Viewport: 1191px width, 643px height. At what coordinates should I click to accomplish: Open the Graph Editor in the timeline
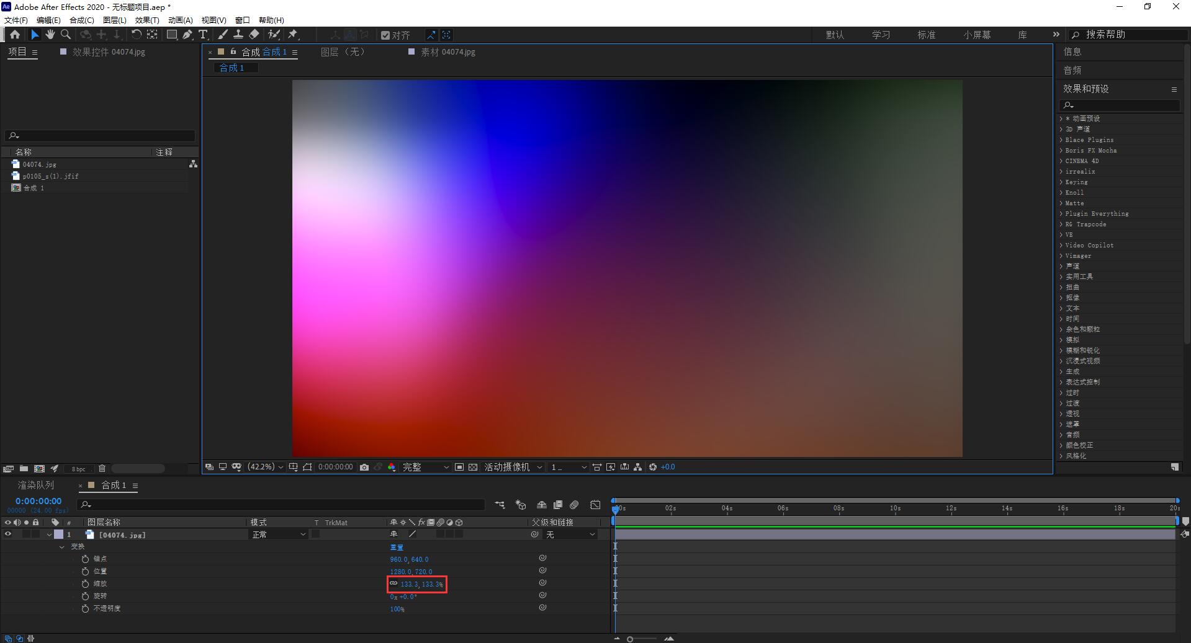tap(595, 505)
